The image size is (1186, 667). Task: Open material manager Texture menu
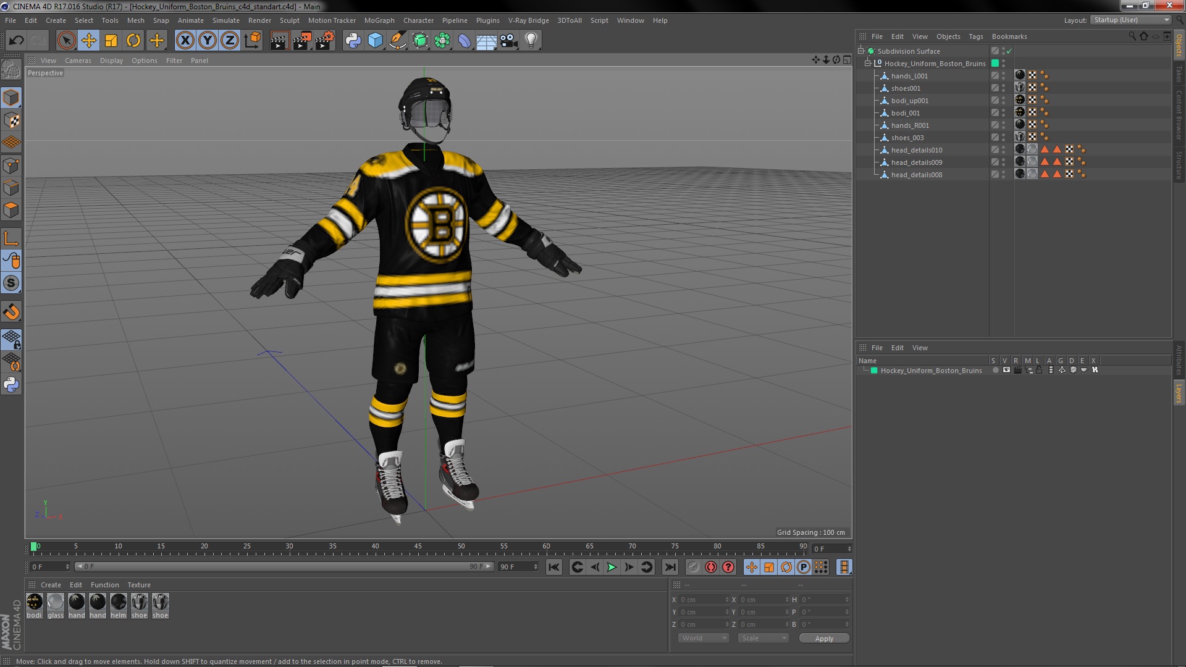click(x=139, y=585)
